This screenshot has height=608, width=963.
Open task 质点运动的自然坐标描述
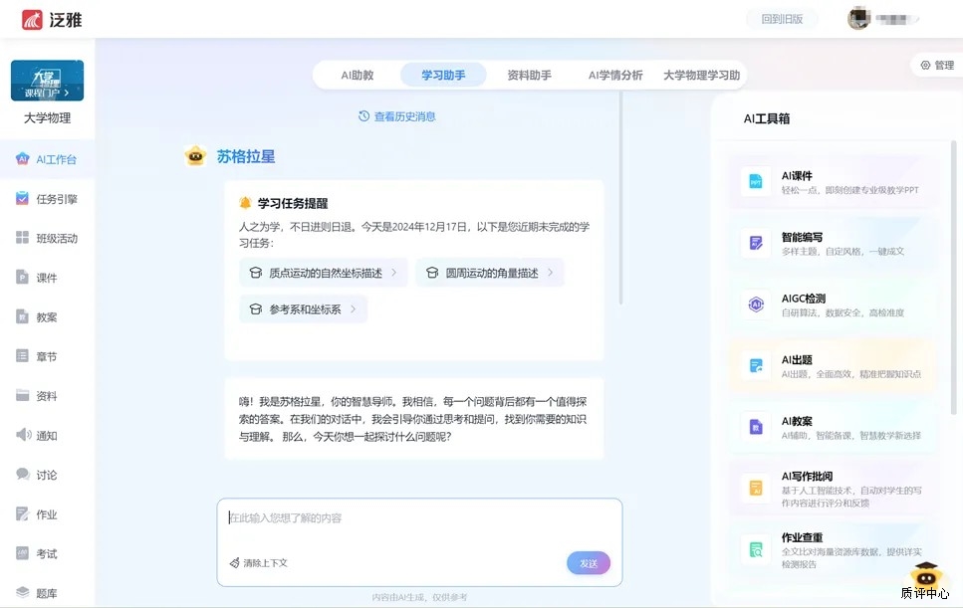click(323, 273)
